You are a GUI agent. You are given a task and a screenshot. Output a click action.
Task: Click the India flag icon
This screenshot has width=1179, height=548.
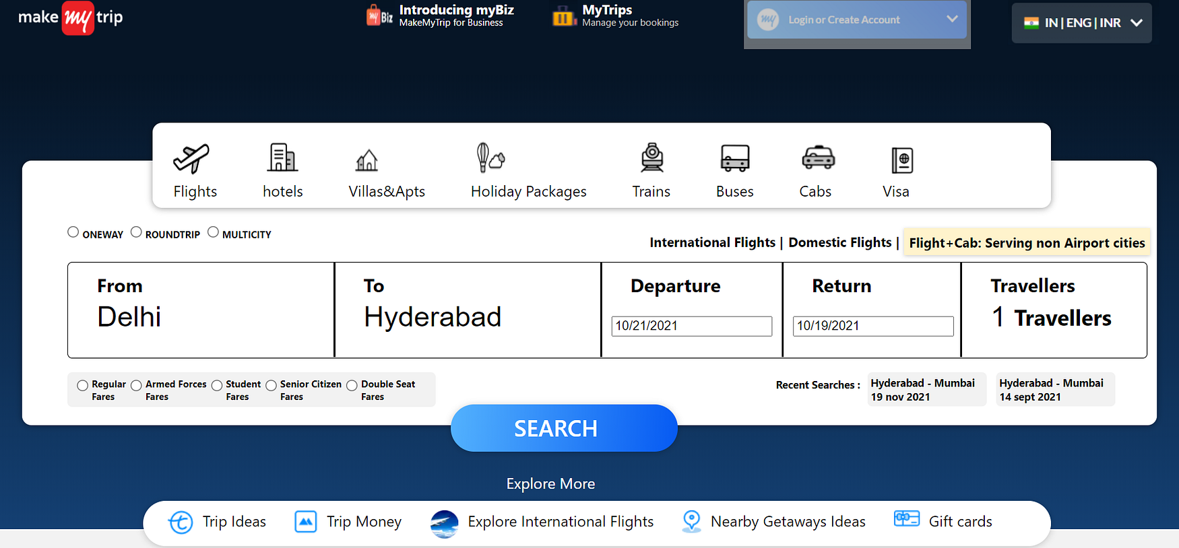point(1031,23)
